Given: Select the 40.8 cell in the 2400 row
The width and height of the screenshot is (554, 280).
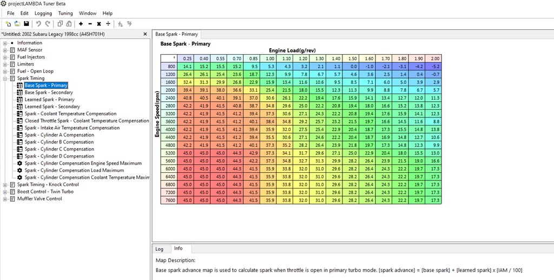Looking at the screenshot, I should pyautogui.click(x=186, y=97).
